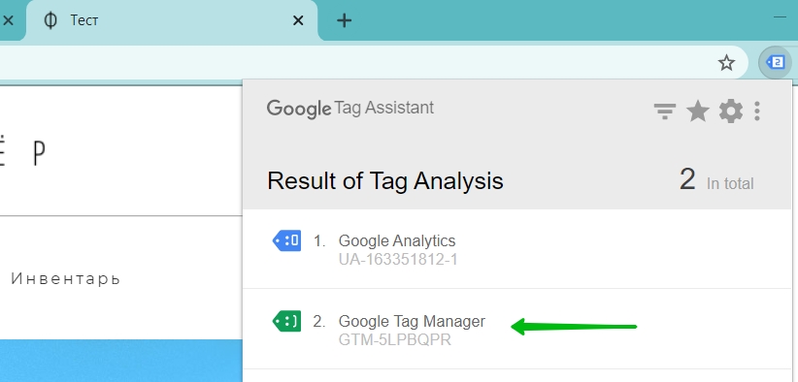The width and height of the screenshot is (798, 382).
Task: Click the Инвентарь menu item
Action: (x=66, y=279)
